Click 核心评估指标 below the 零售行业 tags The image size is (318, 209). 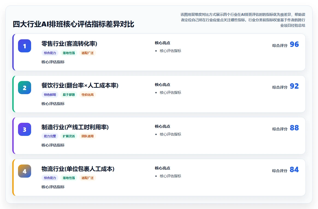53,62
